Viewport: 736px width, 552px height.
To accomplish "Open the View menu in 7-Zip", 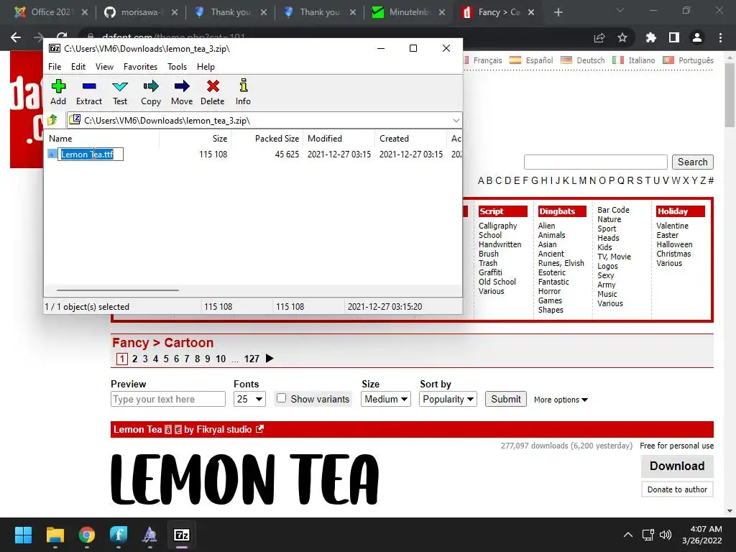I will [x=104, y=67].
